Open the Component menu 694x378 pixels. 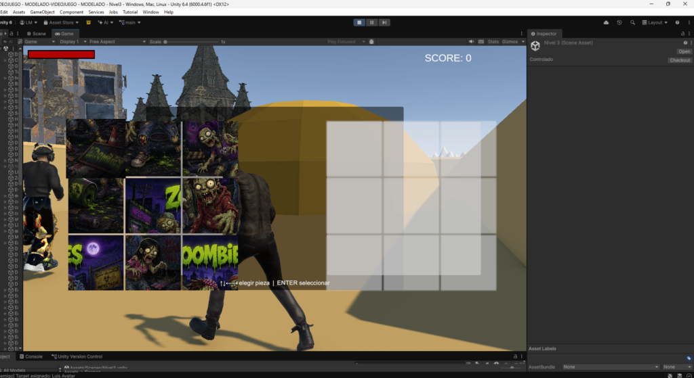71,12
